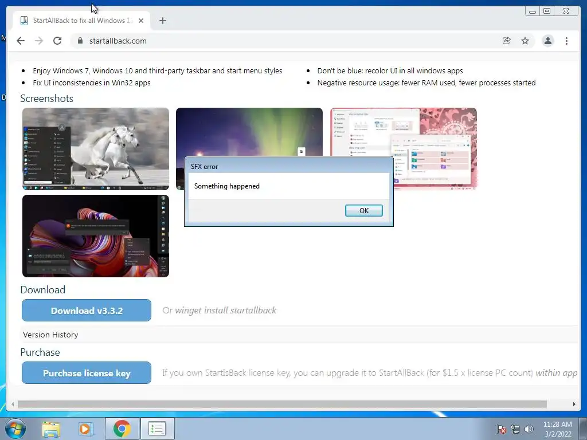Click the browser forward arrow
Image resolution: width=587 pixels, height=440 pixels.
click(39, 41)
